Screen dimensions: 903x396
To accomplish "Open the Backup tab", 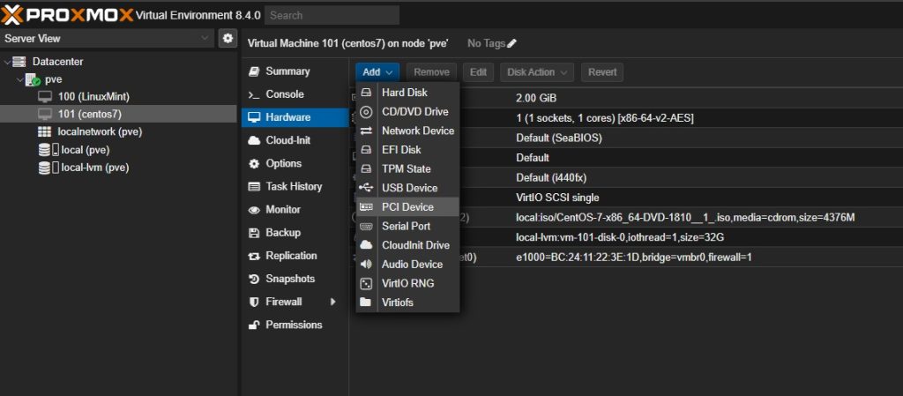I will [295, 233].
